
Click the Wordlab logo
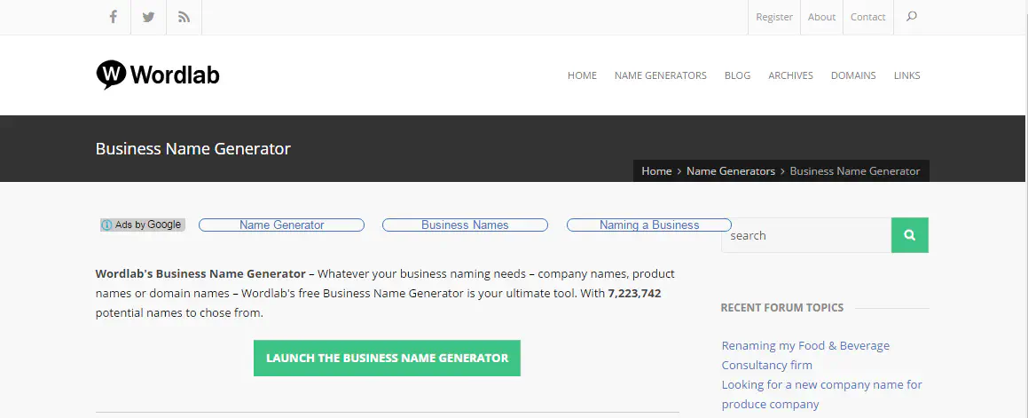[158, 75]
